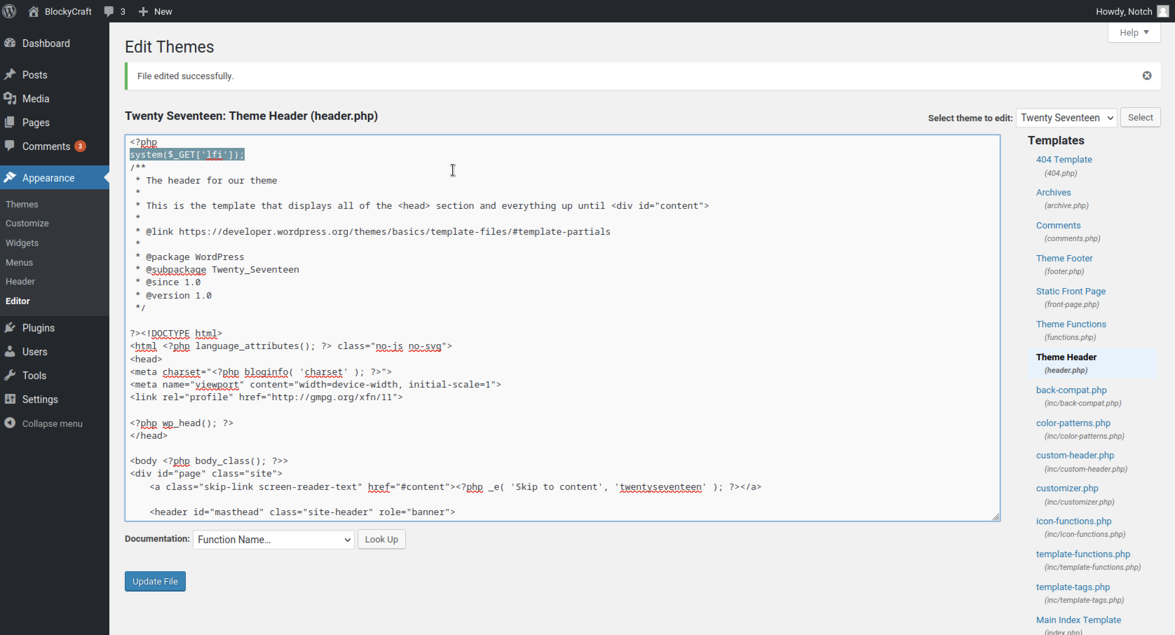This screenshot has height=635, width=1175.
Task: Click the Media icon in the sidebar
Action: (x=10, y=98)
